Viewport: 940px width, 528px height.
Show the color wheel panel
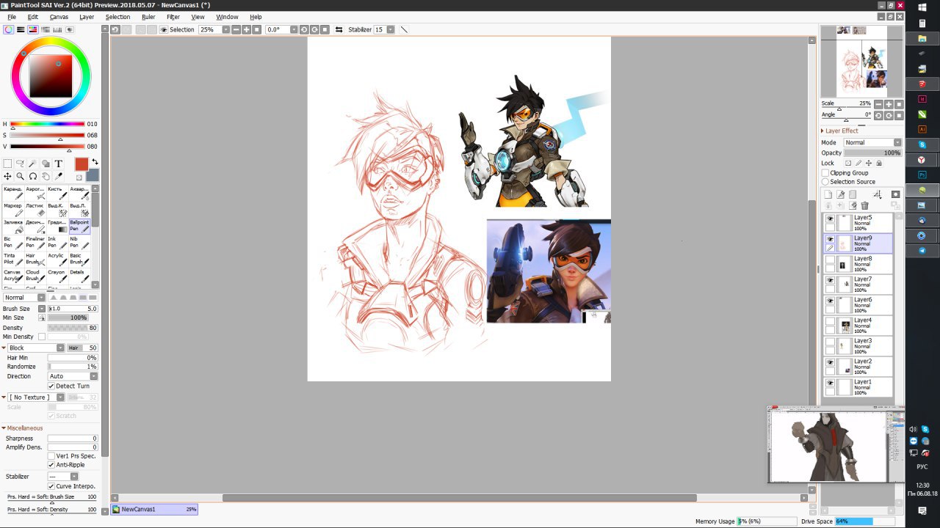coord(8,29)
